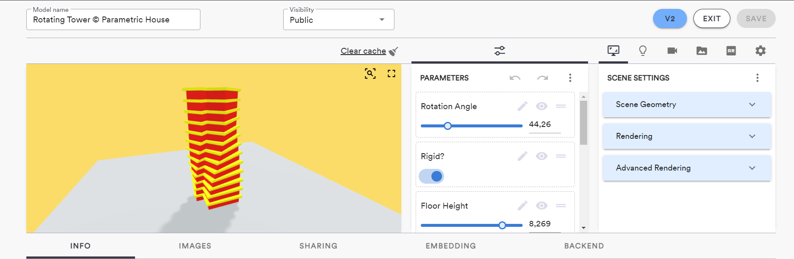
Task: Click the Rotation Angle slider handle
Action: (448, 126)
